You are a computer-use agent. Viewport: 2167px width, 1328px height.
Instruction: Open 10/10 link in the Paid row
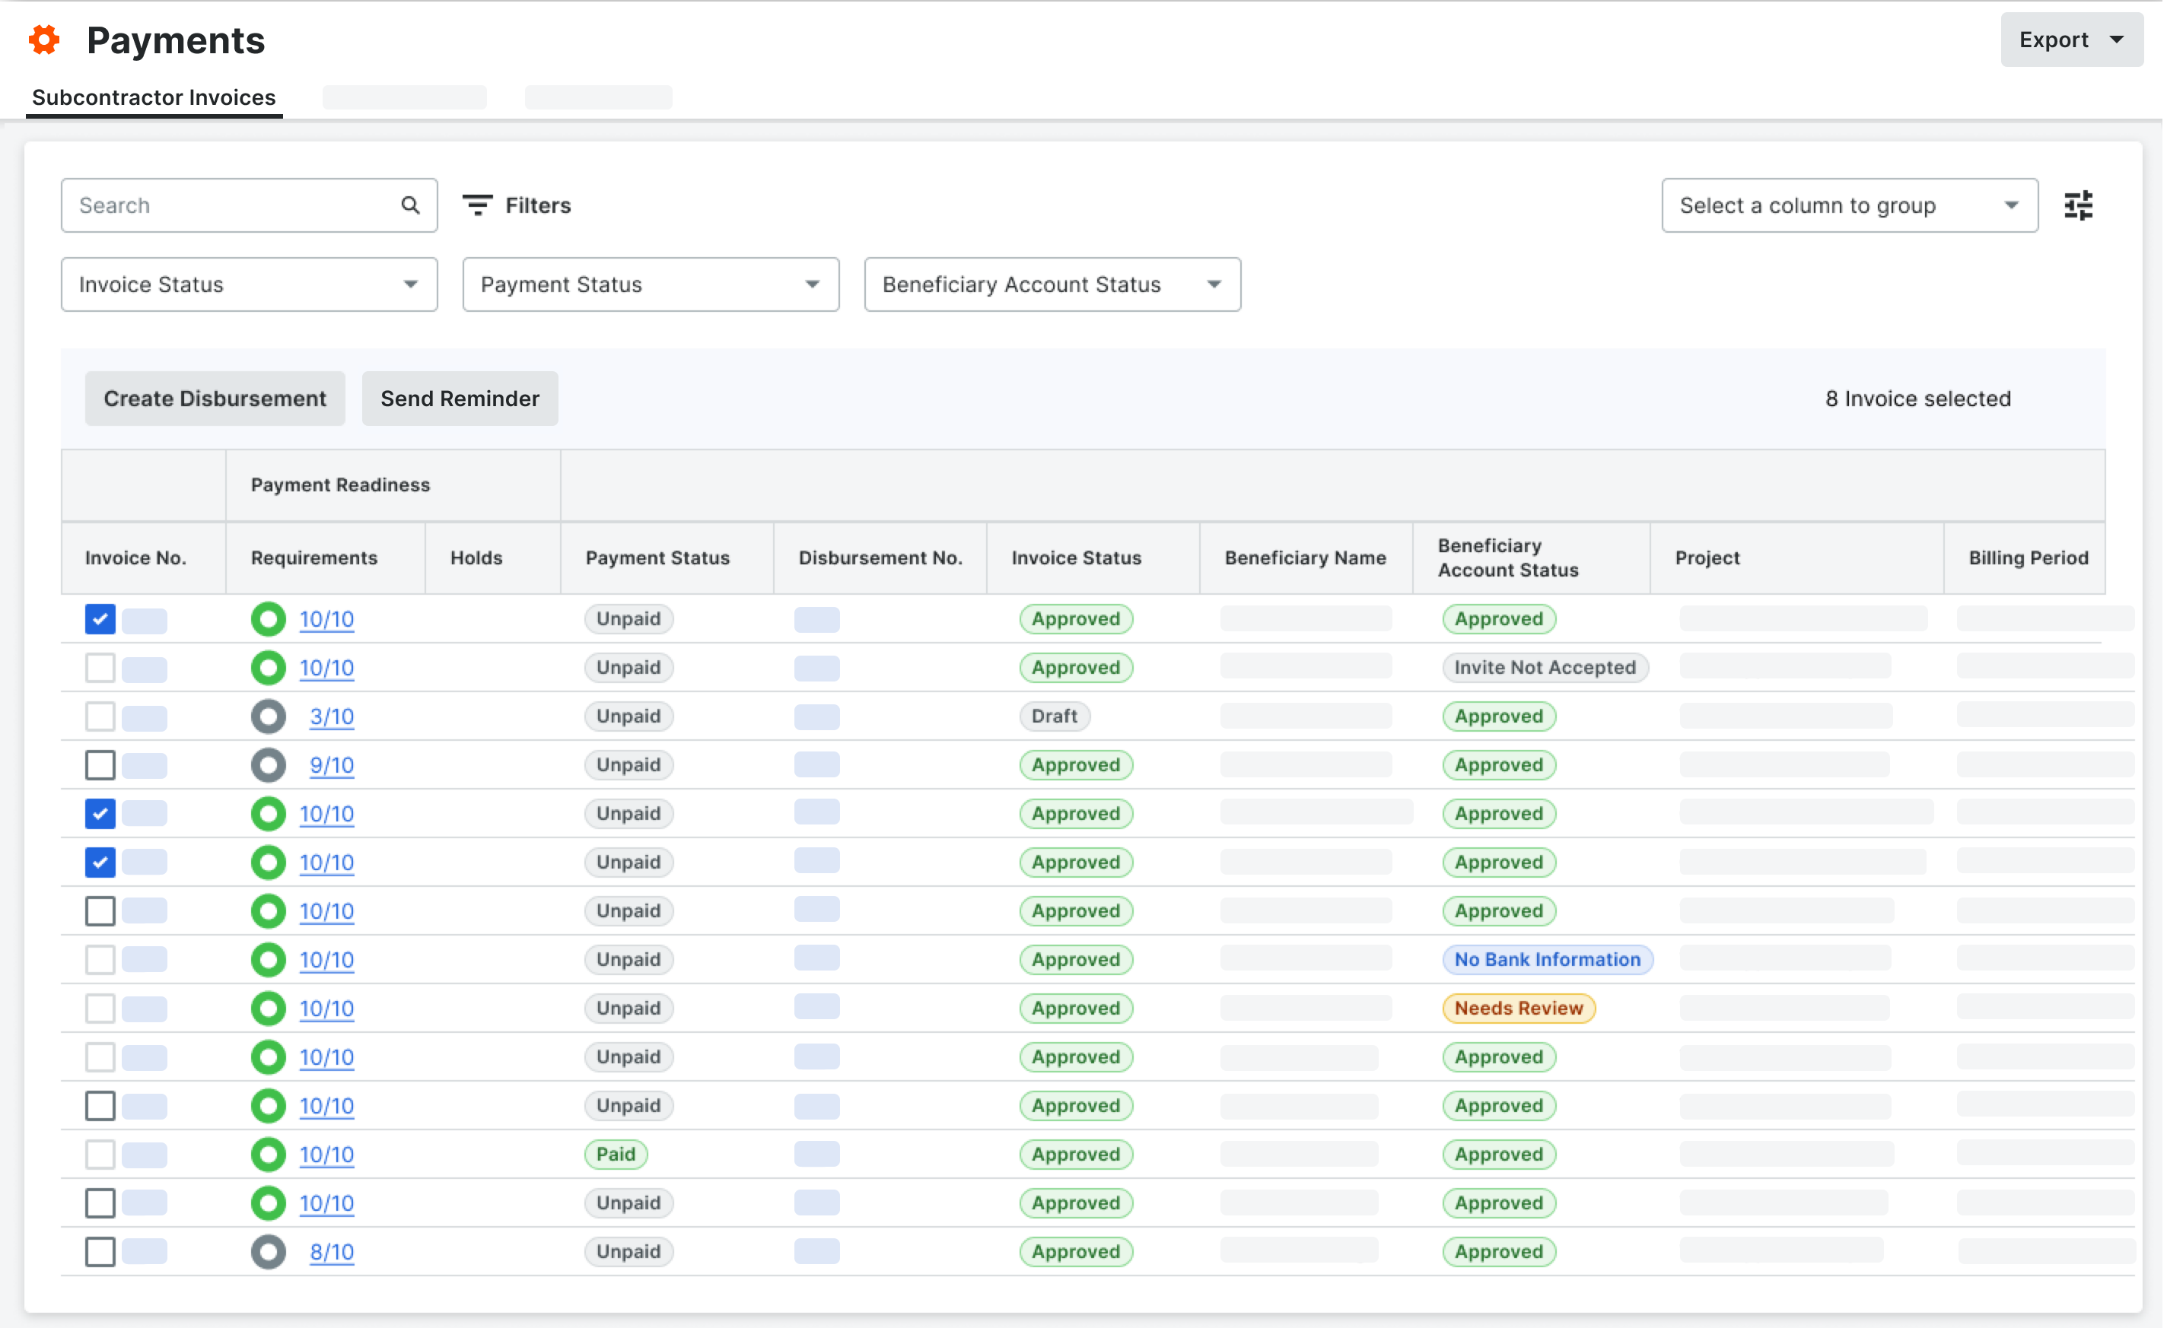327,1155
